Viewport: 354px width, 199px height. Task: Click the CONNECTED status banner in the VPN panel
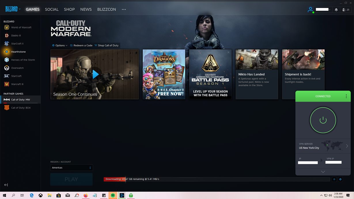click(x=323, y=96)
